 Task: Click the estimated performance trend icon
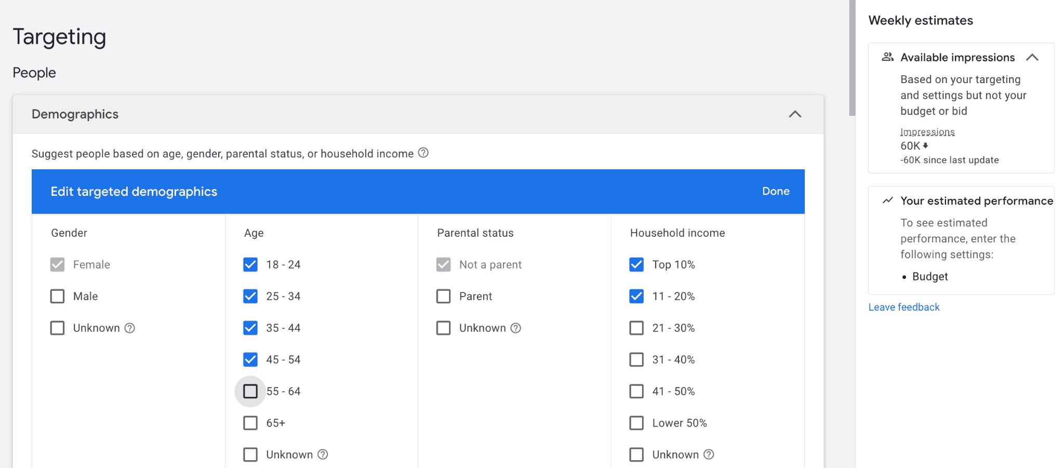click(x=887, y=200)
